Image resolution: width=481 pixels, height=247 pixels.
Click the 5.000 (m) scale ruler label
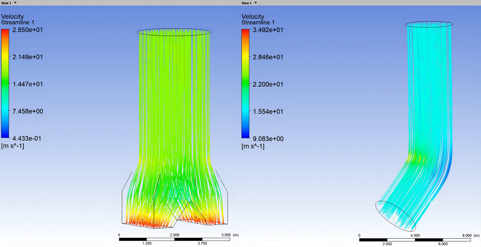click(231, 235)
